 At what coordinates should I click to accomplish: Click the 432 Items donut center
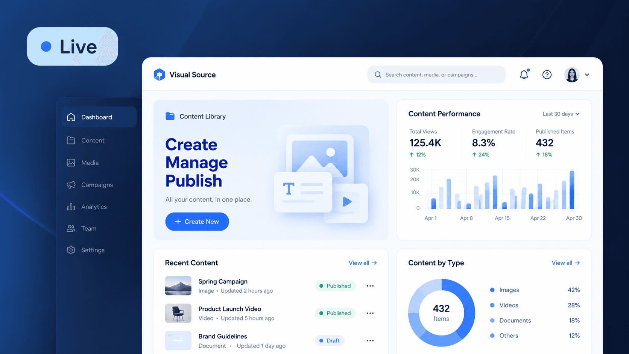(441, 313)
